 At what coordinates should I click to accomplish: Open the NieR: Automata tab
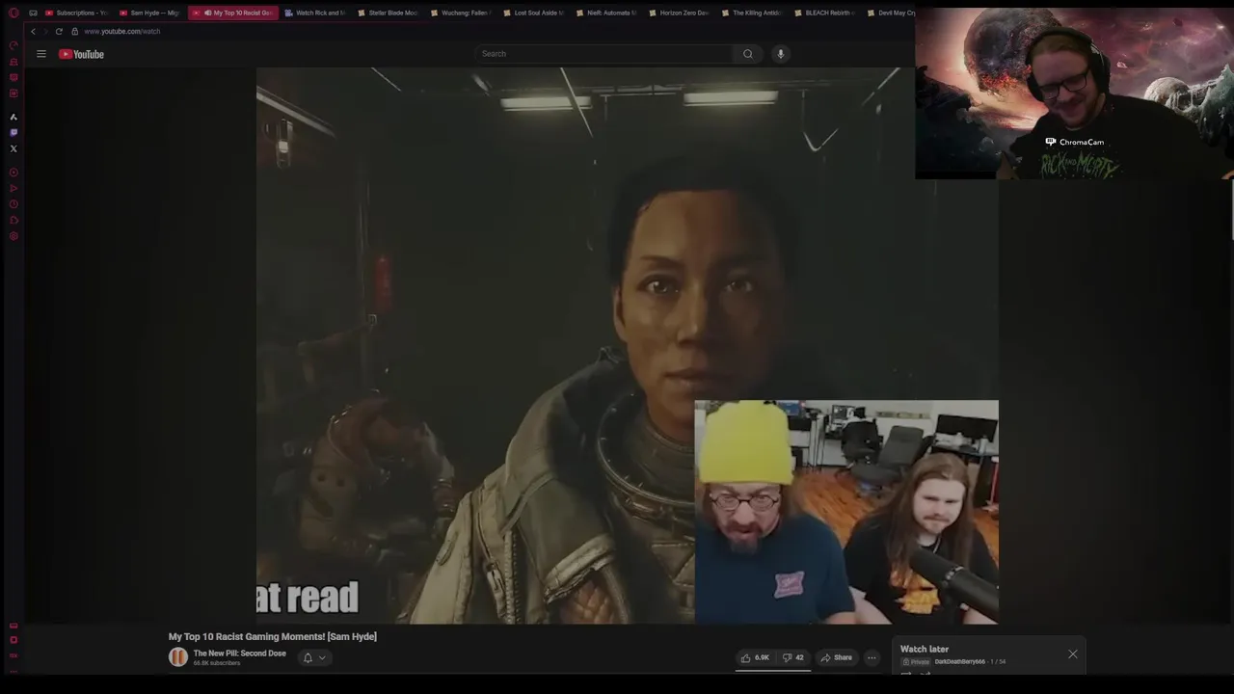pos(606,13)
